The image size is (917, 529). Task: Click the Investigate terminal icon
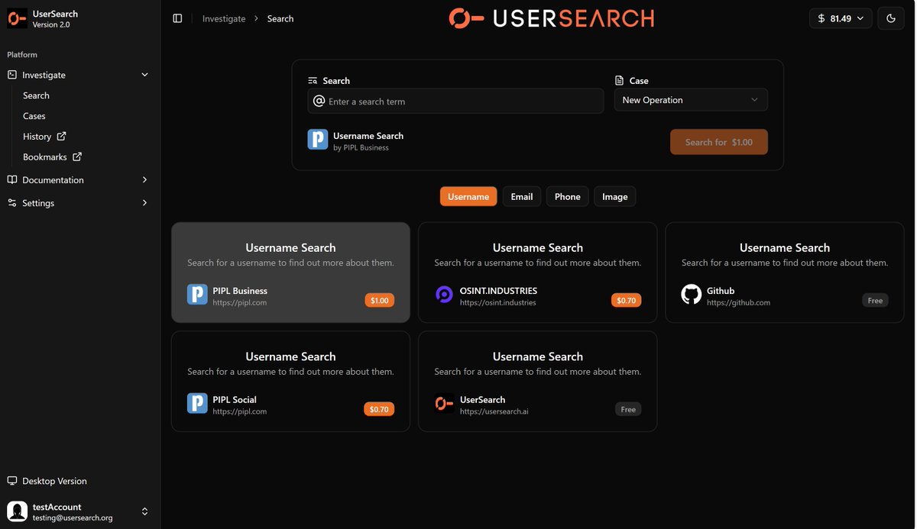pyautogui.click(x=11, y=75)
